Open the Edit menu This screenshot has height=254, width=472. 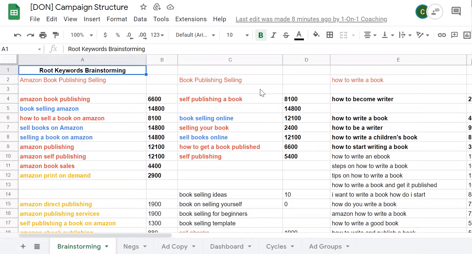52,19
